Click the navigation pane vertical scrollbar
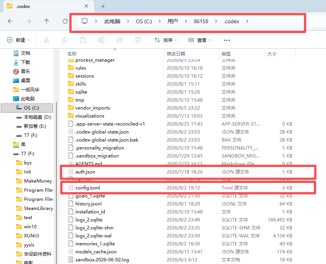This screenshot has height=264, width=326. tap(56, 183)
